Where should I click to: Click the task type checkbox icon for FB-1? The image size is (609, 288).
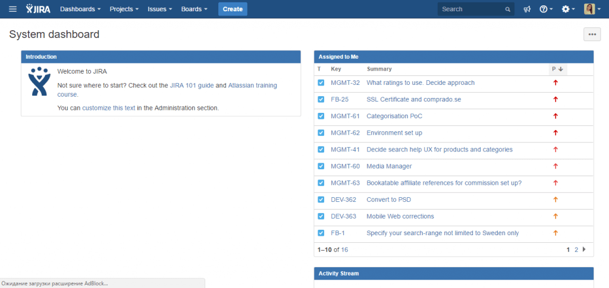point(321,233)
